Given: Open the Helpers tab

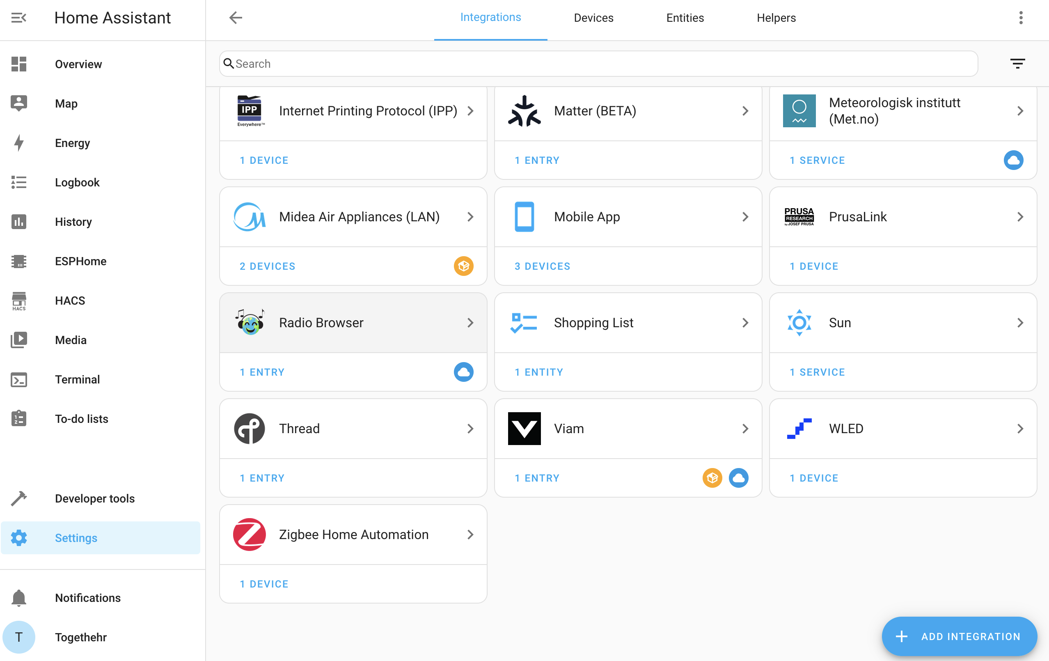Looking at the screenshot, I should point(776,18).
